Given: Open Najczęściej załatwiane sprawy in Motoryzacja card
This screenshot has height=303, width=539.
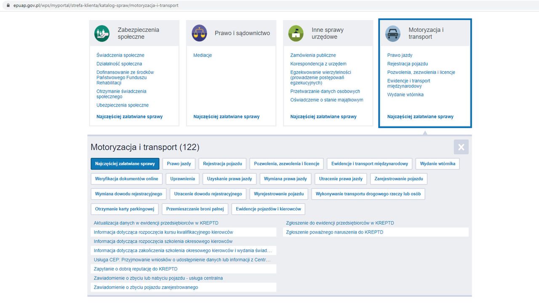Looking at the screenshot, I should click(420, 117).
